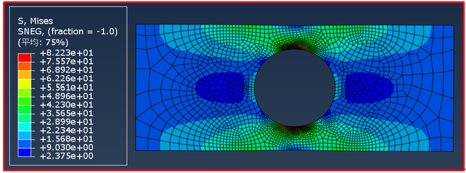466x173 pixels.
Task: Pick the lime-green +5.561e+01 legend swatch
Action: click(x=25, y=92)
